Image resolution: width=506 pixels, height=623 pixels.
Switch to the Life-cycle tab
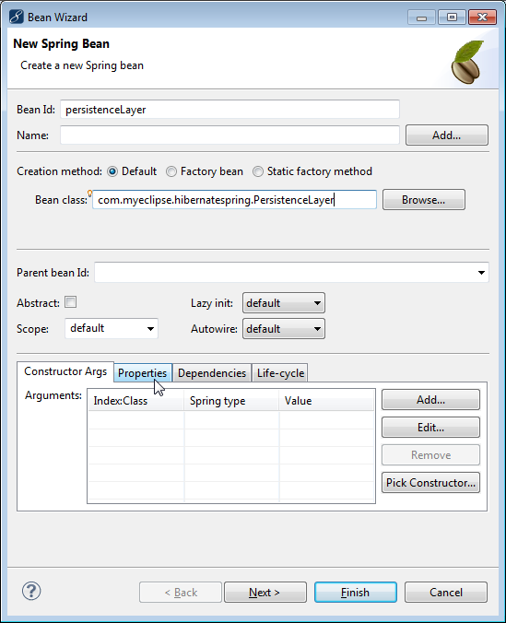pos(280,373)
